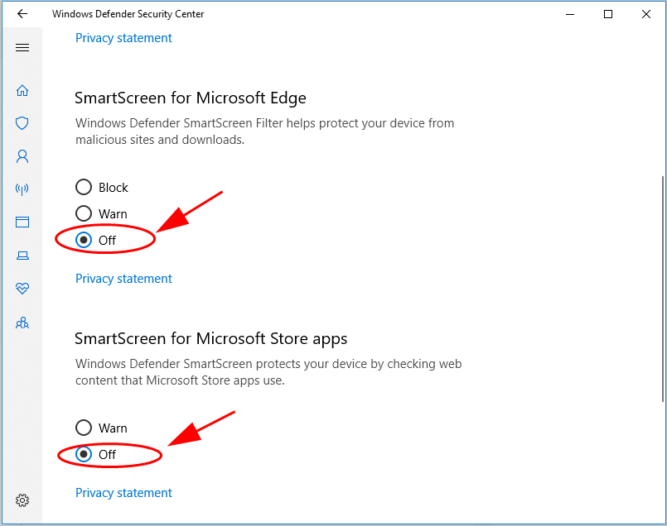Open Privacy statement link under Store apps

123,493
